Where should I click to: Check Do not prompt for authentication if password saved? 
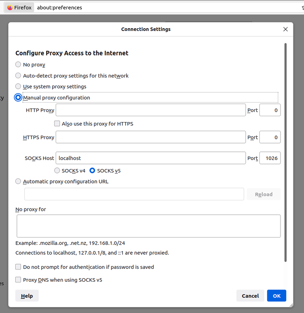pos(18,267)
